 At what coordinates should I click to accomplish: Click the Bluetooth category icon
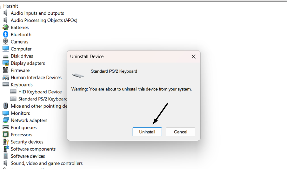[x=5, y=34]
